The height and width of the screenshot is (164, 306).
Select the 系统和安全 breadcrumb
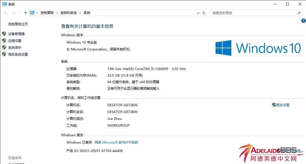coord(69,13)
